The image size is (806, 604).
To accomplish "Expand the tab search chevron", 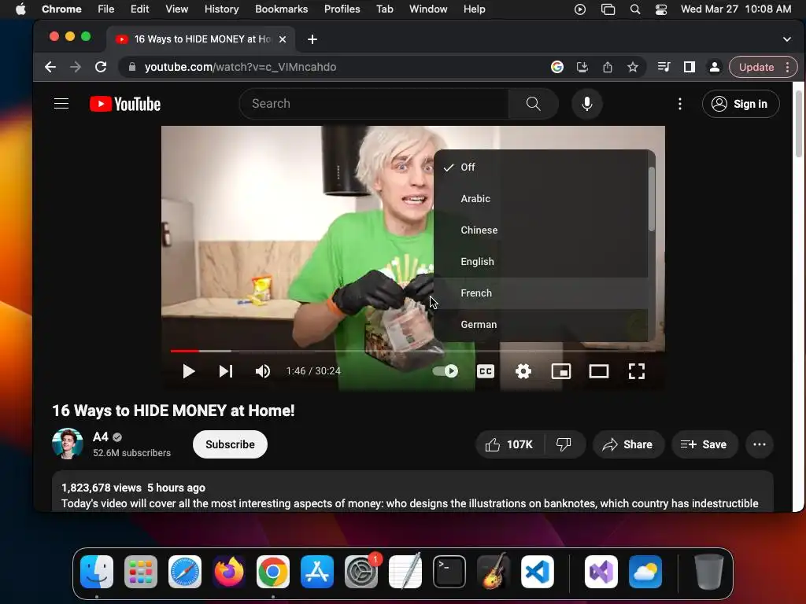I will click(x=786, y=39).
